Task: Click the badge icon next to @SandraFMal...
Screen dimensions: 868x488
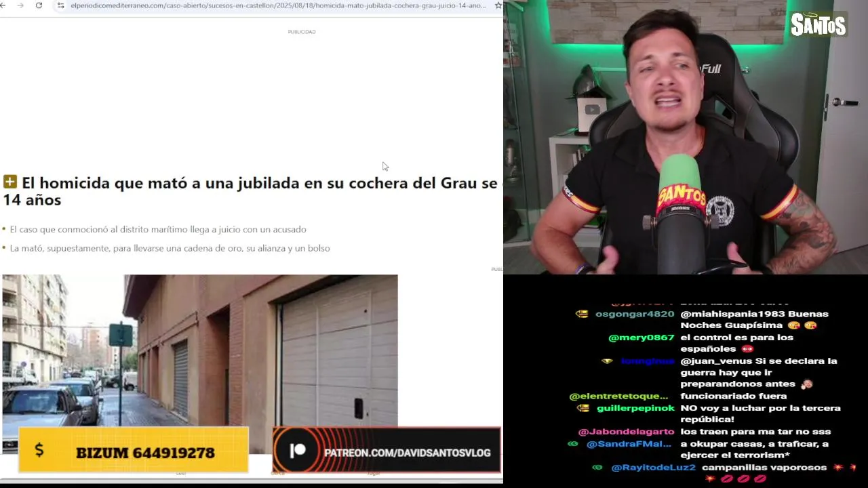Action: pyautogui.click(x=573, y=444)
